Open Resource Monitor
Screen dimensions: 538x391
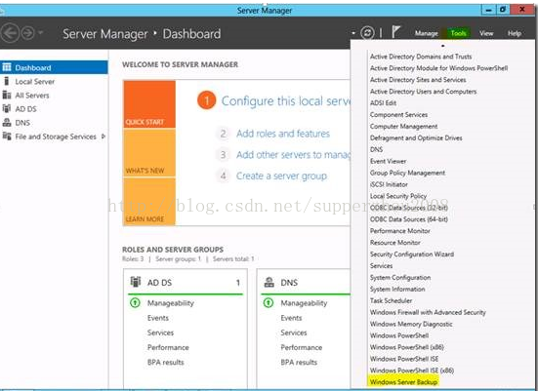click(x=394, y=243)
